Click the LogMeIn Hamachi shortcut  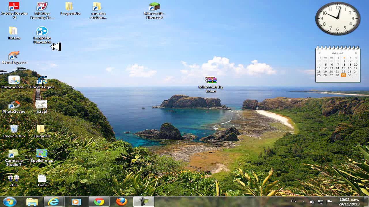point(42,35)
